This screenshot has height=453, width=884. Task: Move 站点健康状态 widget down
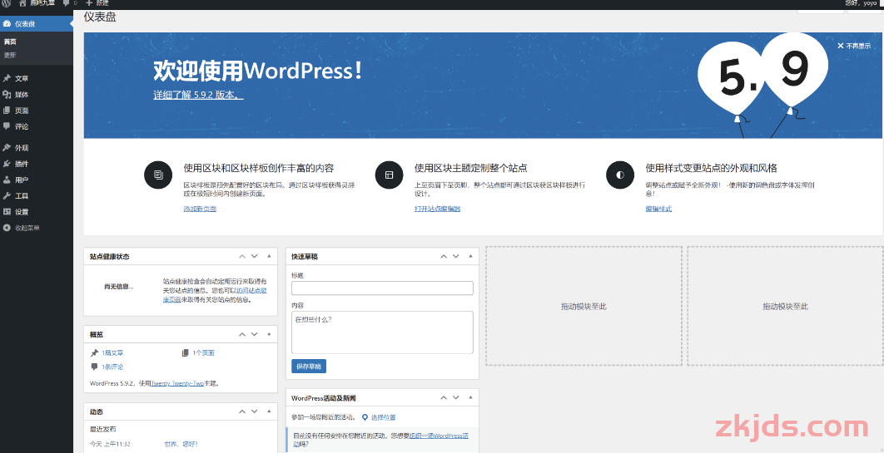(254, 256)
